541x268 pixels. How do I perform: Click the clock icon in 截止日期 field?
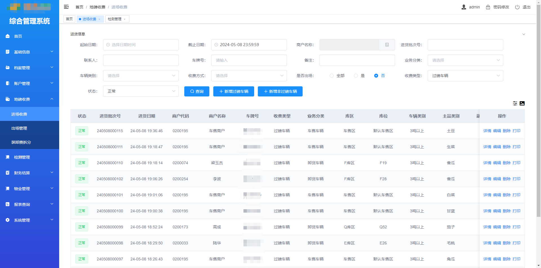click(x=216, y=45)
